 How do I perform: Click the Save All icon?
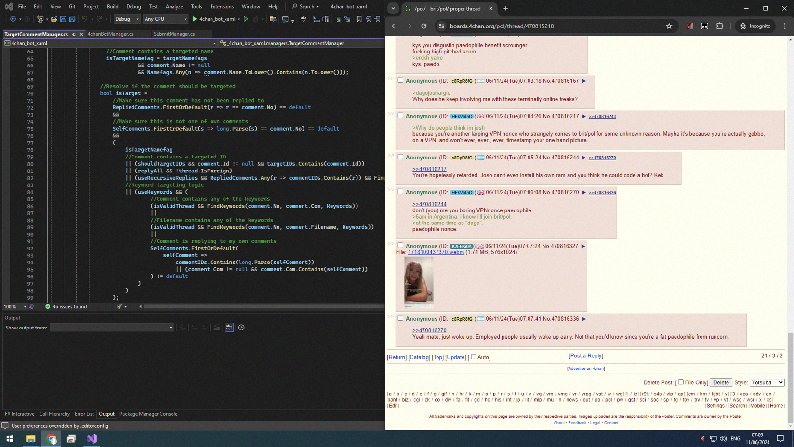(72, 19)
